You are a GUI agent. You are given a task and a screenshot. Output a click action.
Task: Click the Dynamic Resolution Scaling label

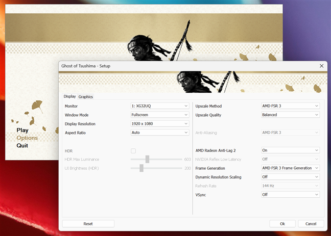[x=218, y=177]
